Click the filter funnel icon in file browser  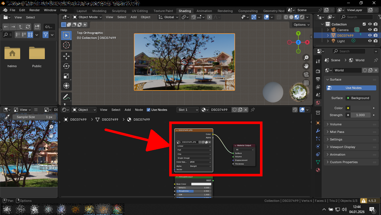[x=45, y=35]
